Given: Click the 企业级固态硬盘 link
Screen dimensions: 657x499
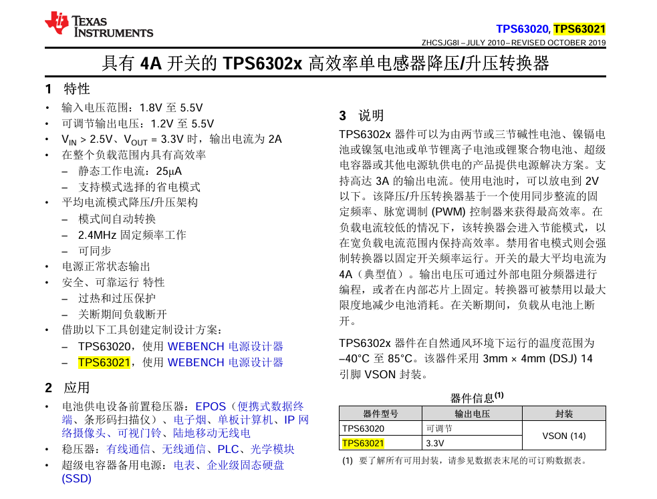Looking at the screenshot, I should [x=245, y=465].
